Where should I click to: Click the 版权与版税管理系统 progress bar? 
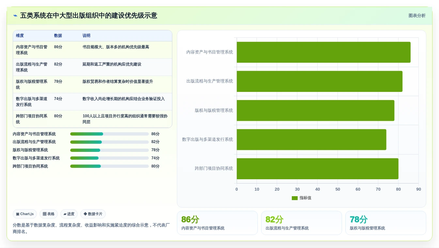(109, 150)
